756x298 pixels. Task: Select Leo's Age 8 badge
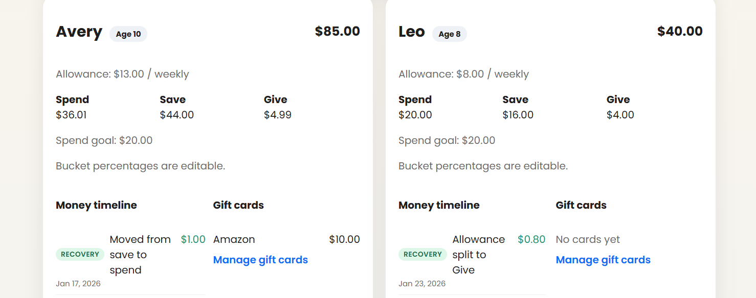point(449,34)
